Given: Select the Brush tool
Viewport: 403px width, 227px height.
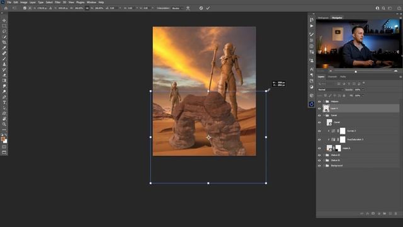Looking at the screenshot, I should [x=4, y=59].
